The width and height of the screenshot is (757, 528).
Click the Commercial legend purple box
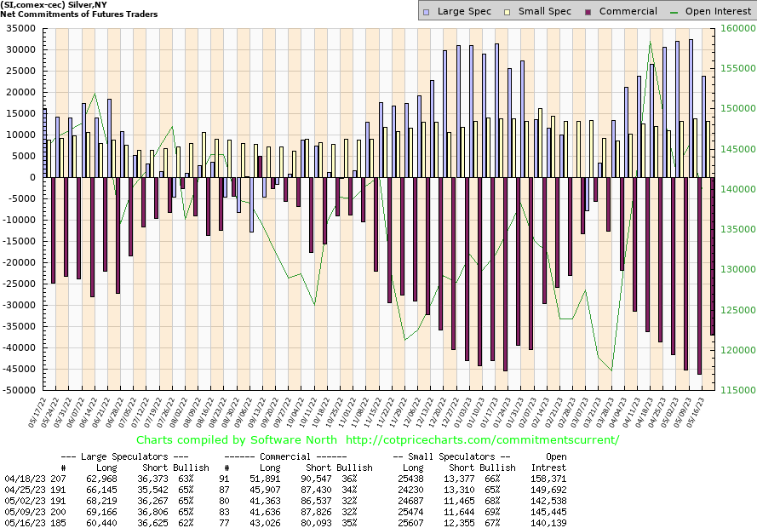point(589,11)
